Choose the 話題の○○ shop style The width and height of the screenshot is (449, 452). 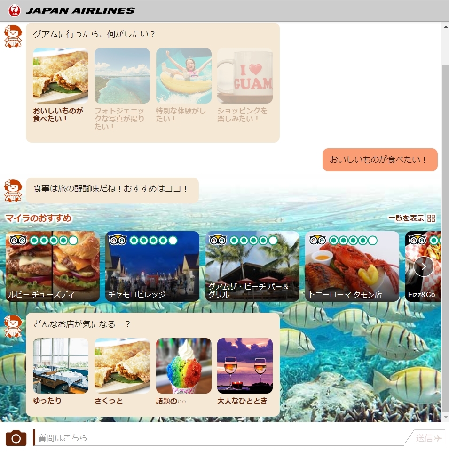click(x=184, y=371)
